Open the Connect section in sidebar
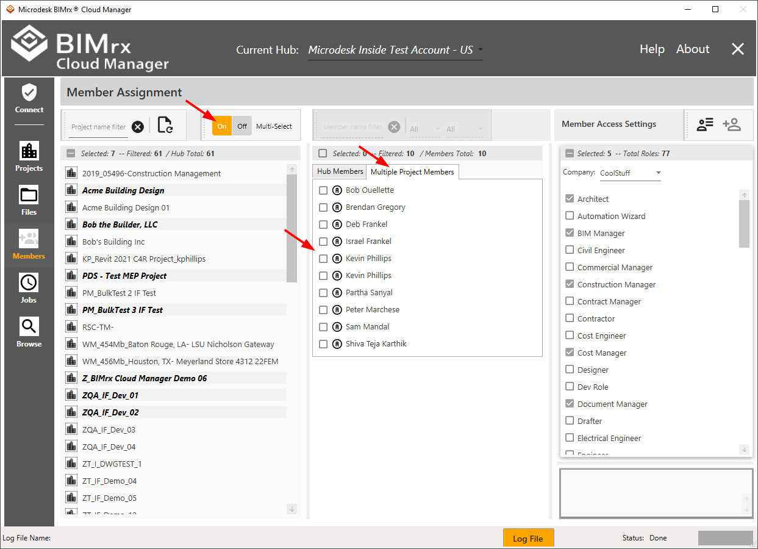Screen dimensions: 758x549 coord(29,99)
